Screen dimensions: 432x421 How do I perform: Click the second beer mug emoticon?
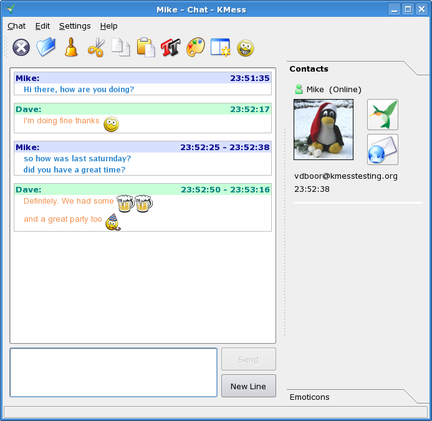click(143, 204)
